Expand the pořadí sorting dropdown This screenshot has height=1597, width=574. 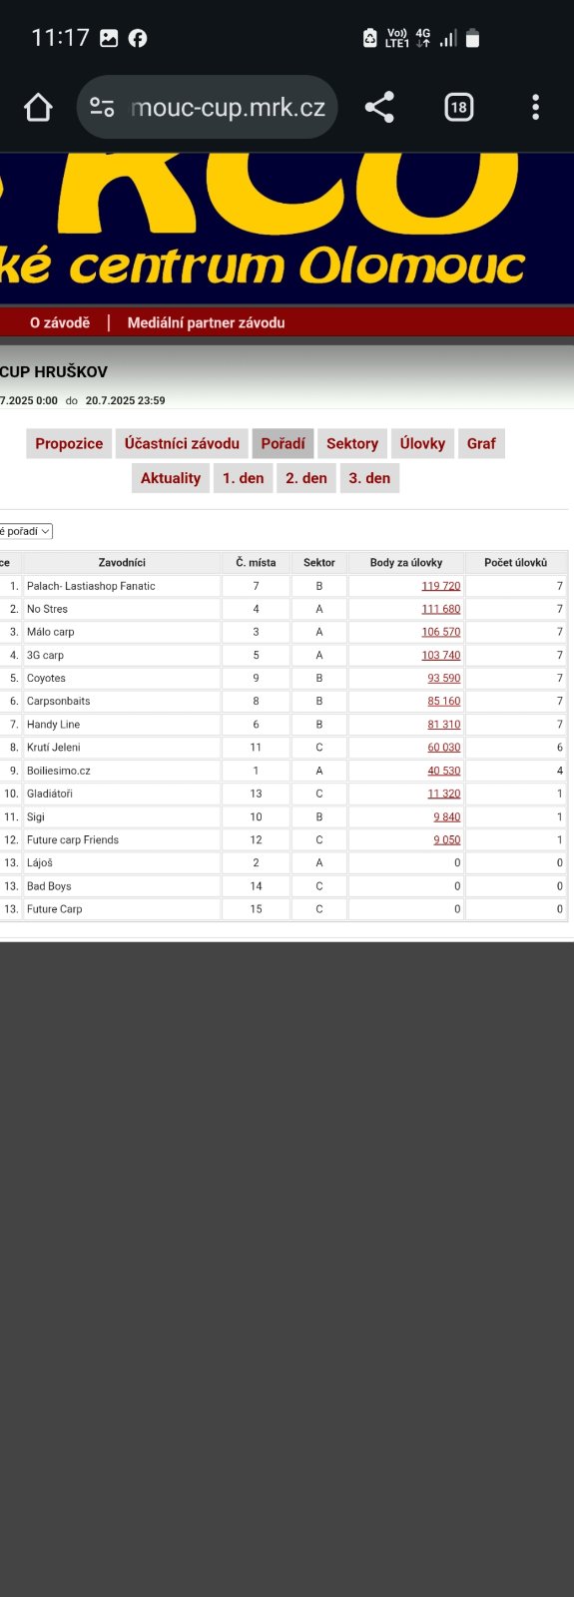(x=26, y=531)
